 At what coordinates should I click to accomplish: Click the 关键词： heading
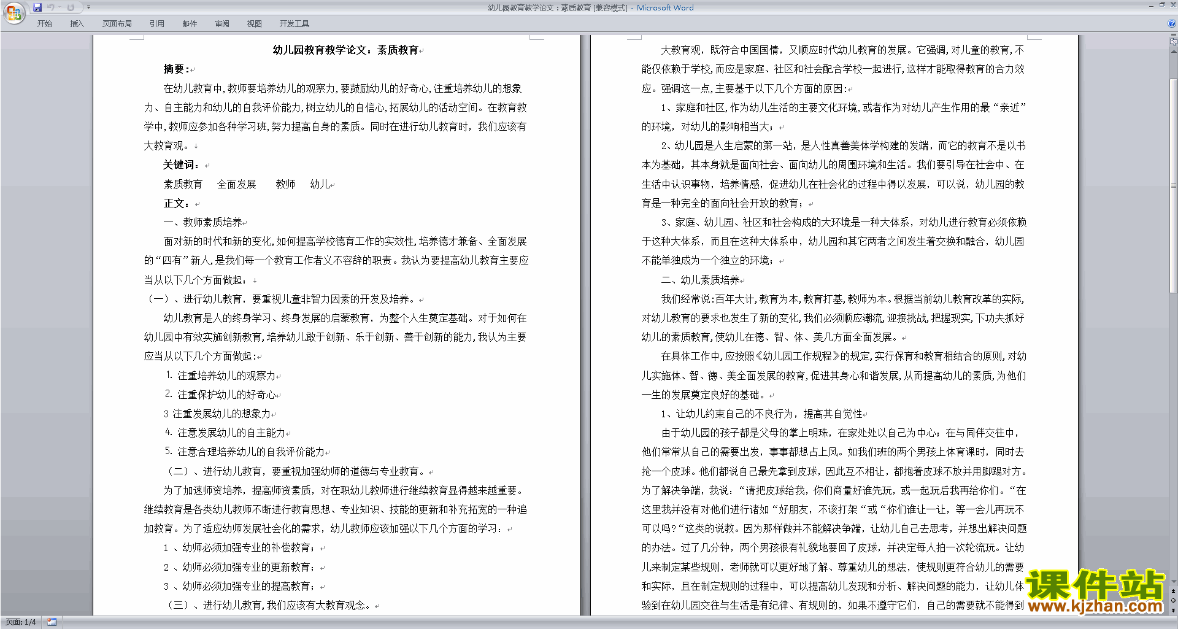pos(182,165)
